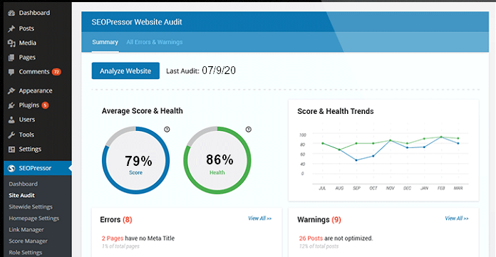This screenshot has height=257, width=496.
Task: Click the Posts pushpin icon
Action: 11,28
